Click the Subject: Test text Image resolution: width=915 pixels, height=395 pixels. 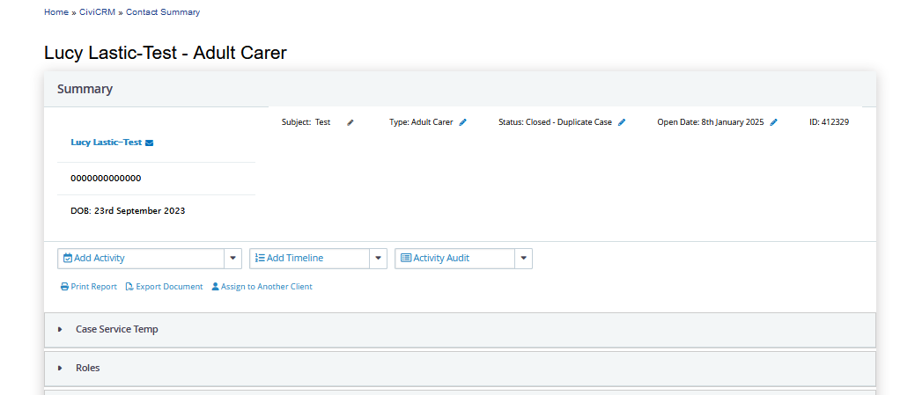[x=306, y=122]
